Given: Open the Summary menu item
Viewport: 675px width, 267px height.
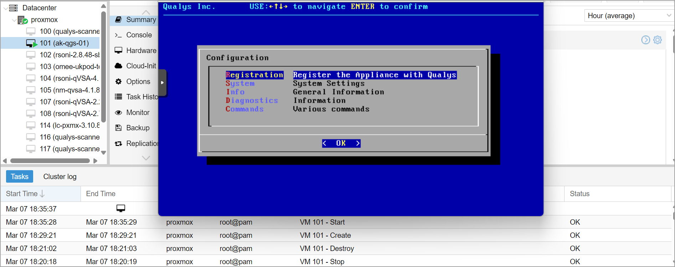Looking at the screenshot, I should click(x=134, y=20).
